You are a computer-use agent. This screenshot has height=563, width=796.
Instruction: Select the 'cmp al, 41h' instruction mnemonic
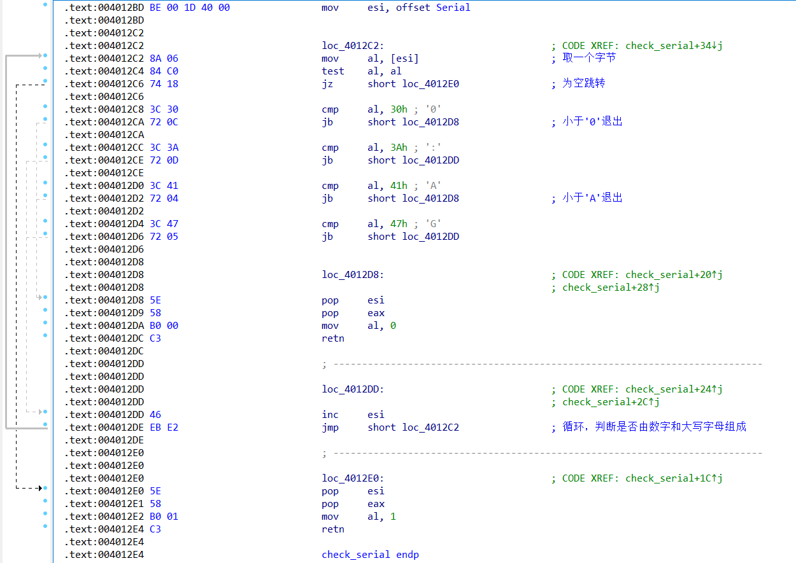330,186
